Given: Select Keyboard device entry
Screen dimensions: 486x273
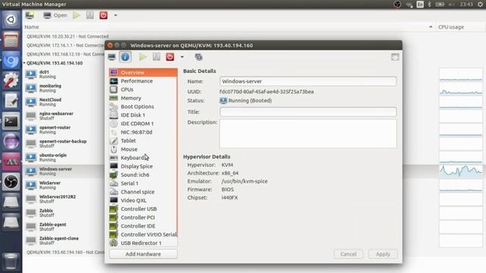Looking at the screenshot, I should click(x=144, y=158).
